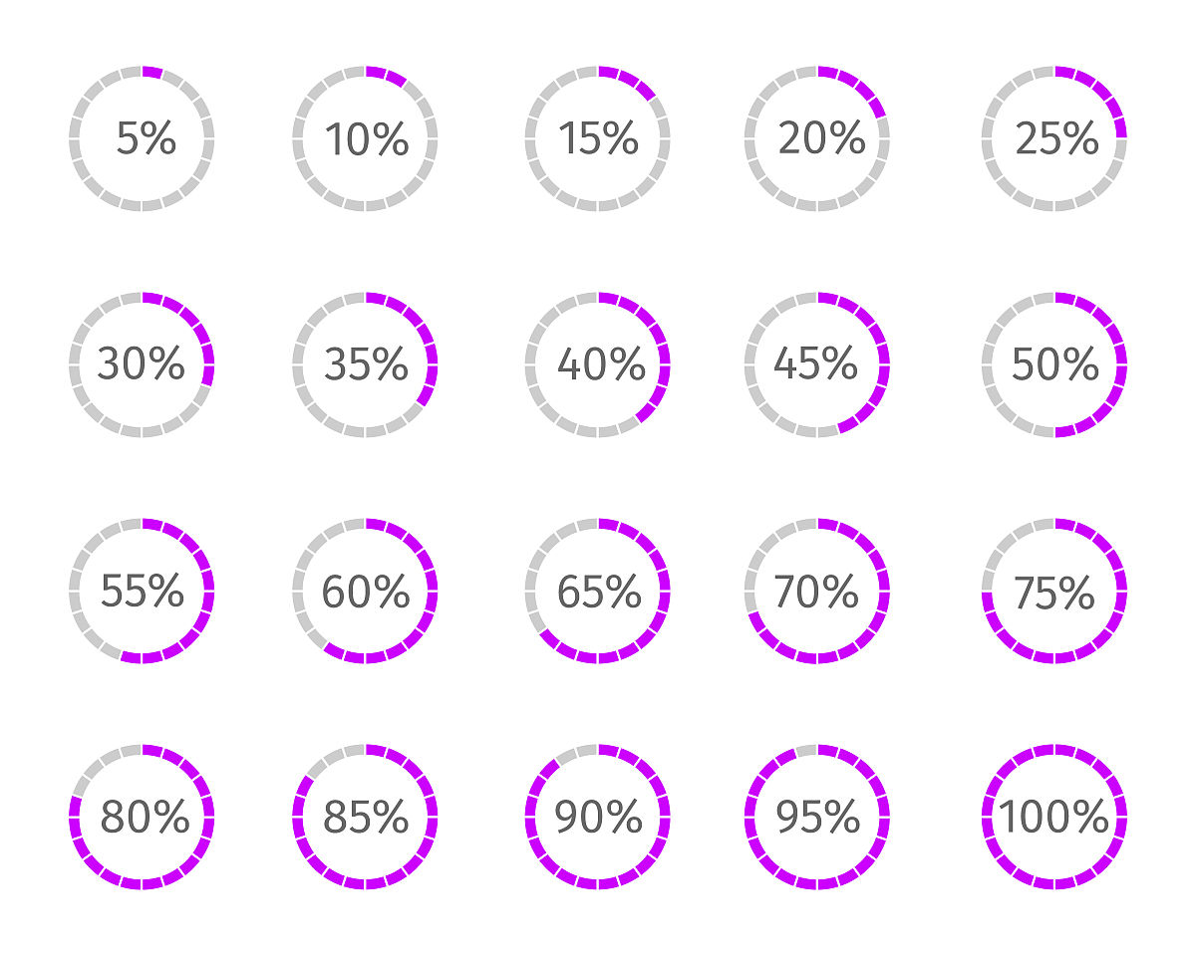Click the 25% progress ring
This screenshot has width=1196, height=956.
point(1054,138)
